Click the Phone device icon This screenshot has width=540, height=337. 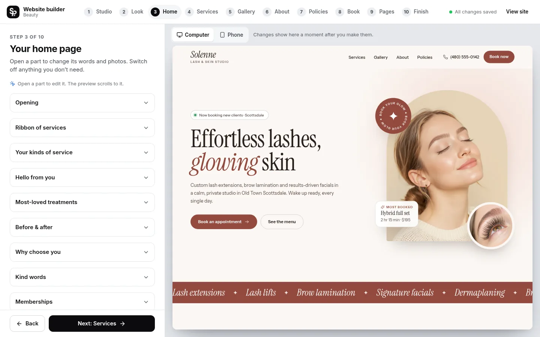222,35
